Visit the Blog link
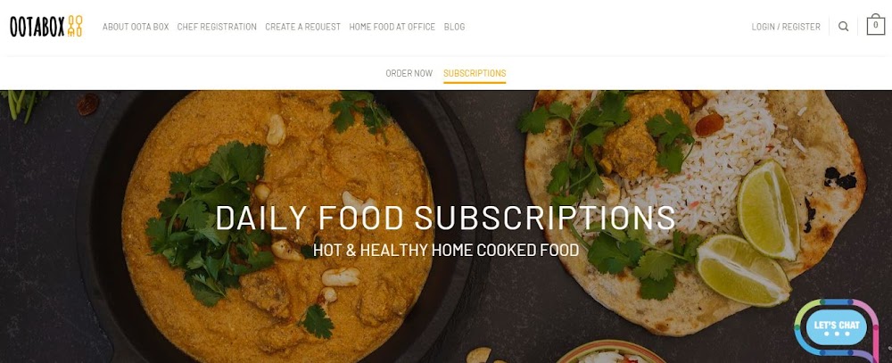Viewport: 892px width, 363px height. 454,27
